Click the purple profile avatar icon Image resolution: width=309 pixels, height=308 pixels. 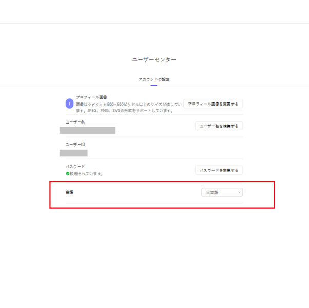click(69, 104)
